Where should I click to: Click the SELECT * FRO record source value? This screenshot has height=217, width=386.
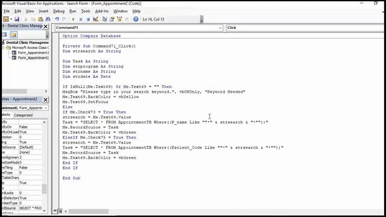tap(30, 208)
